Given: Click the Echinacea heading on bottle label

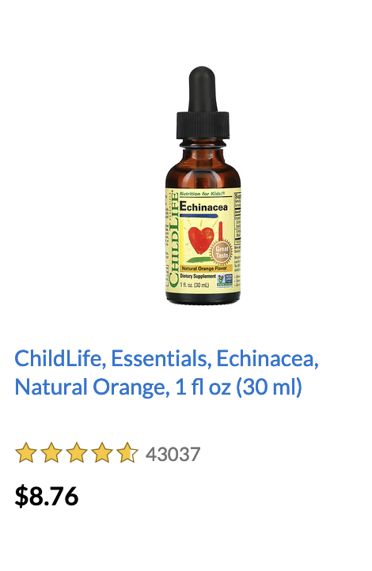Looking at the screenshot, I should pos(203,206).
